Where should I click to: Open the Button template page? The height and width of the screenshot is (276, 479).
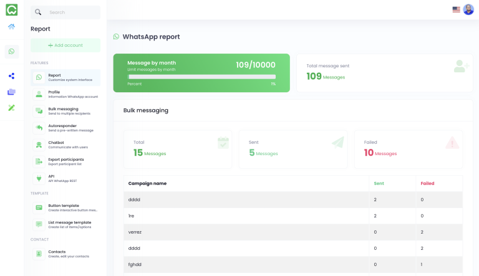point(65,207)
